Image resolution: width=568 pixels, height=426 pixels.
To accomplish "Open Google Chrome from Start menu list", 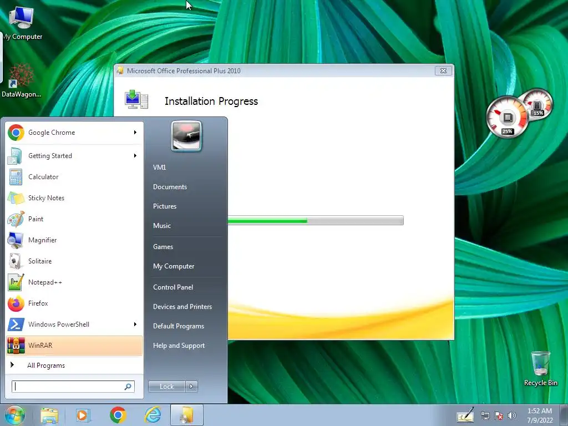I will click(74, 133).
